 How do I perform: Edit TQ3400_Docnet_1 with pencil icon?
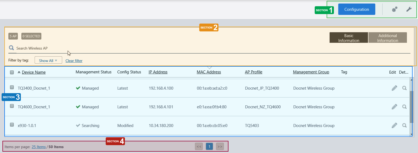point(394,88)
